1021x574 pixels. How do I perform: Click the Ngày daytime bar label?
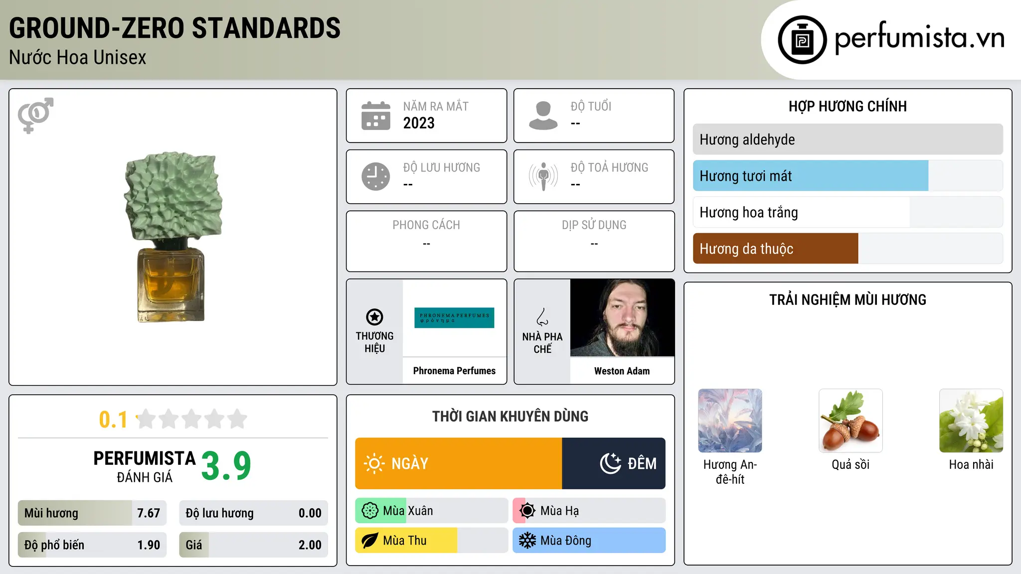(x=410, y=463)
